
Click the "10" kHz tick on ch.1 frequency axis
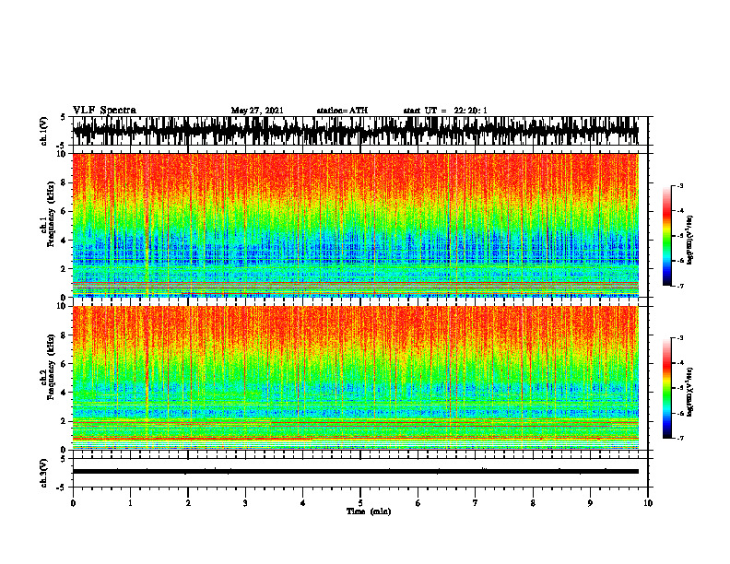(63, 154)
